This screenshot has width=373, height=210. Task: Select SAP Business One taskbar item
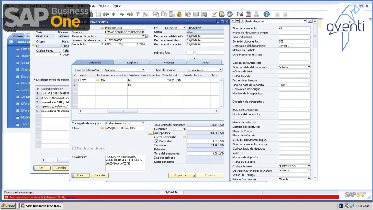coord(41,206)
